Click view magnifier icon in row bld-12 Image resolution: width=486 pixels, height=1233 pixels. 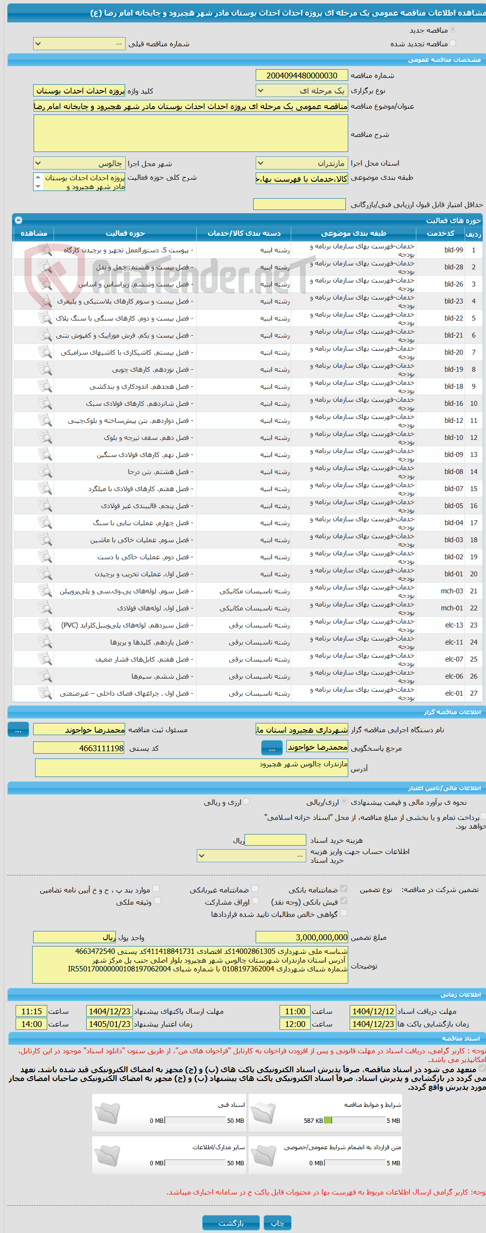coord(45,420)
